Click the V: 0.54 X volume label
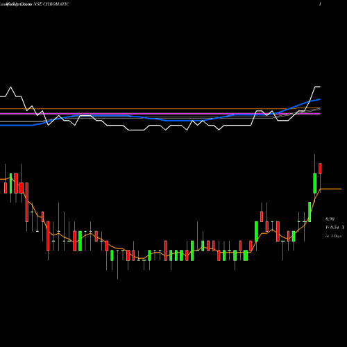Screen dimensions: 347x347 [x=335, y=228]
